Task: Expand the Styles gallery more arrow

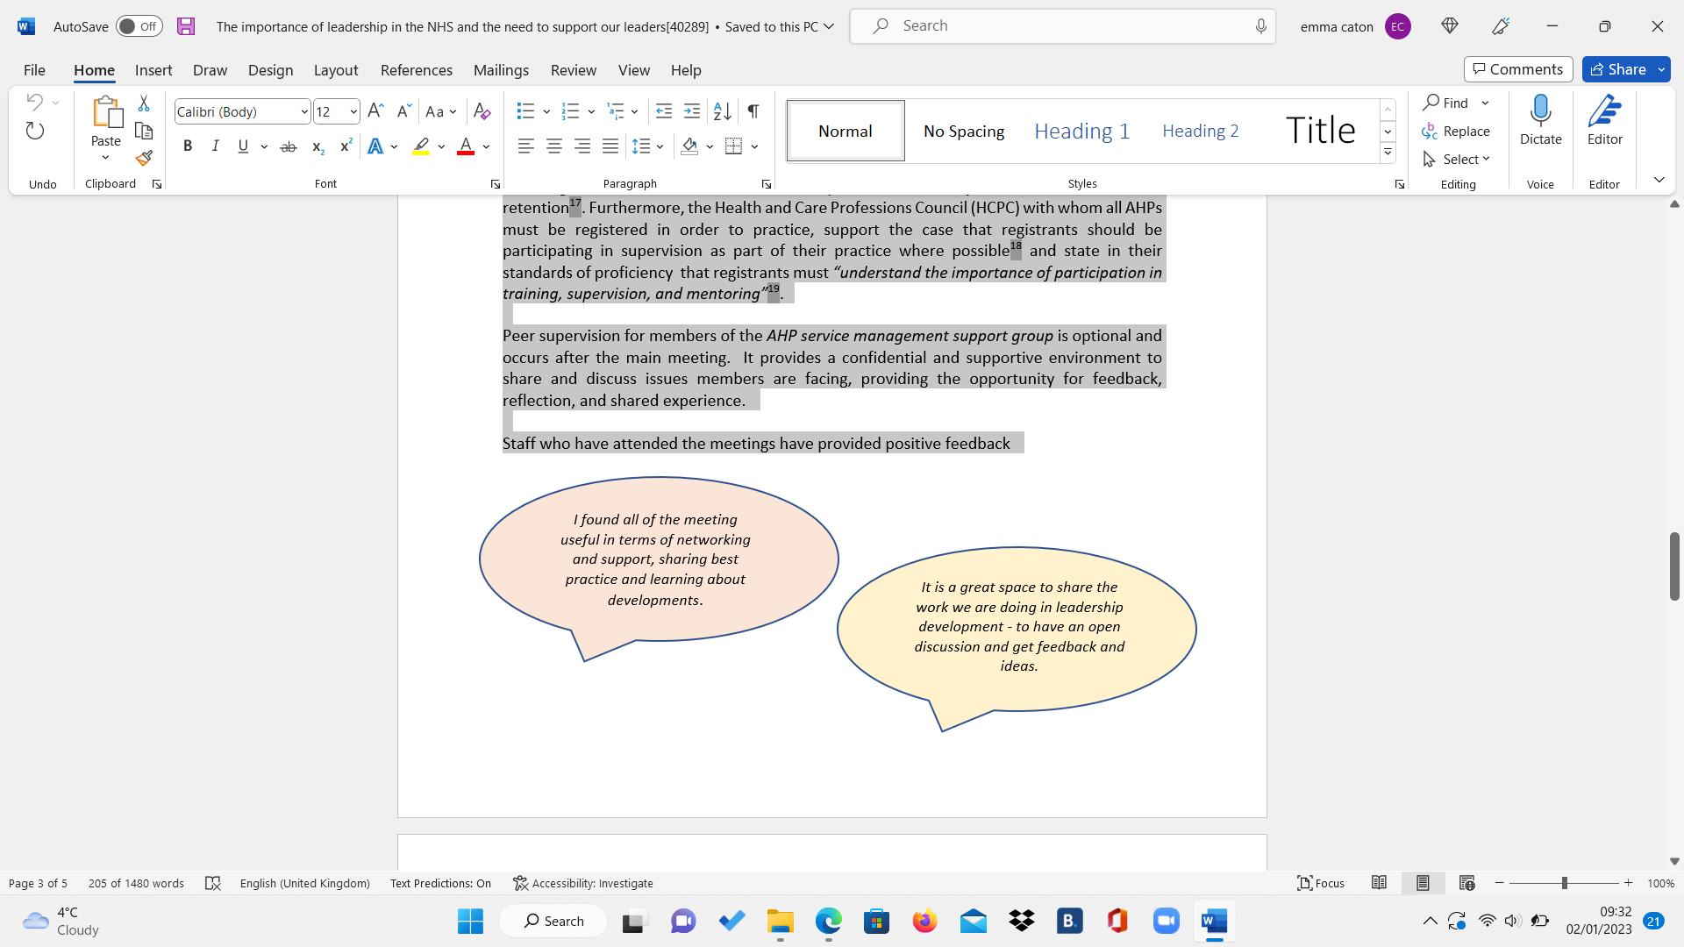Action: (1388, 153)
